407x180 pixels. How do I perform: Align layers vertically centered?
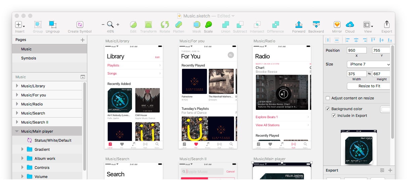(x=381, y=40)
